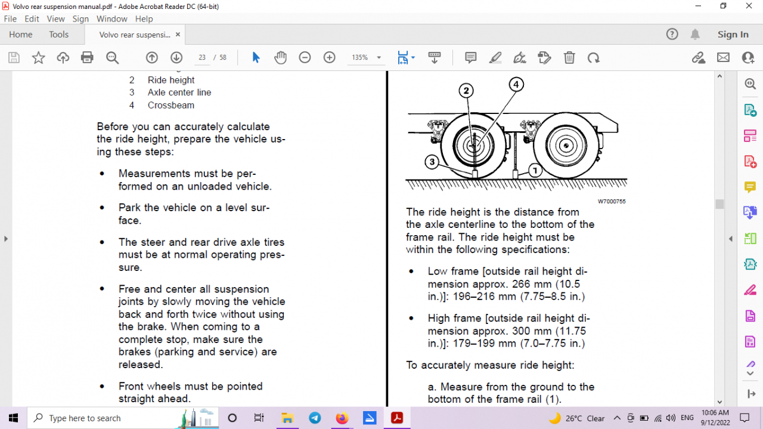
Task: Select the Hand pan tool
Action: pos(280,58)
